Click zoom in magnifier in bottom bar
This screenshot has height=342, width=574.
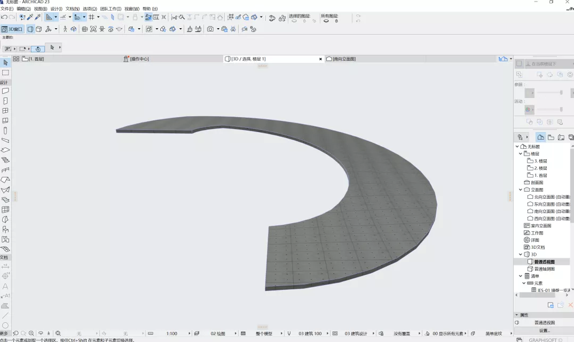click(x=32, y=333)
